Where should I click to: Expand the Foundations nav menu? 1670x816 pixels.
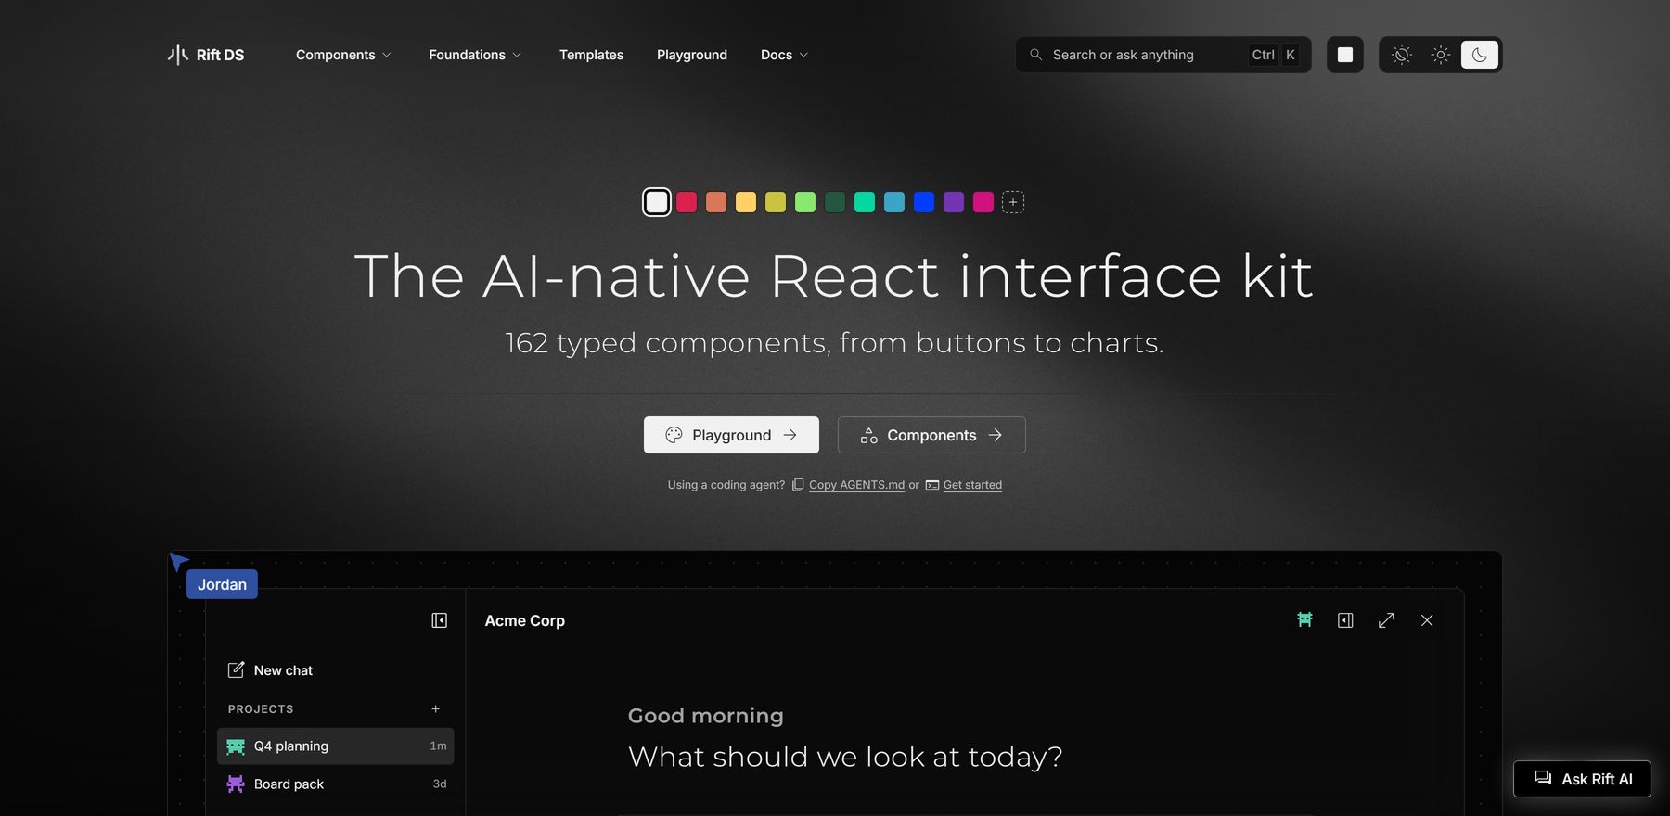click(x=475, y=55)
